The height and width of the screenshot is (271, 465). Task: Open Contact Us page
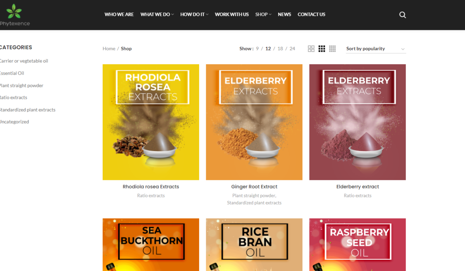312,14
